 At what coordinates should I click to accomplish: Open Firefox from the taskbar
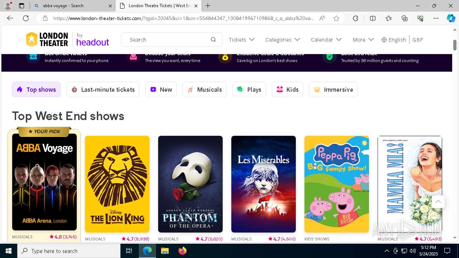coord(182,251)
